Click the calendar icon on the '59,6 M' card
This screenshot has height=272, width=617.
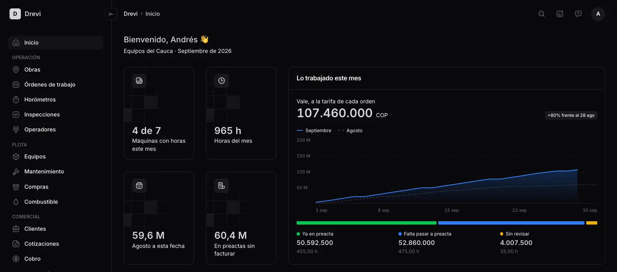[x=139, y=185]
